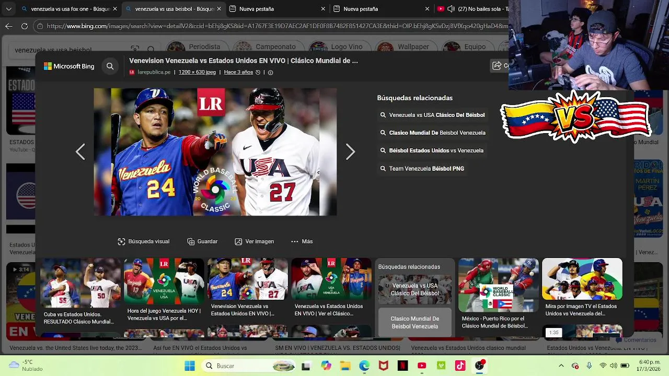Image resolution: width=669 pixels, height=376 pixels.
Task: Click the Microsoft Bing logo
Action: click(x=69, y=66)
